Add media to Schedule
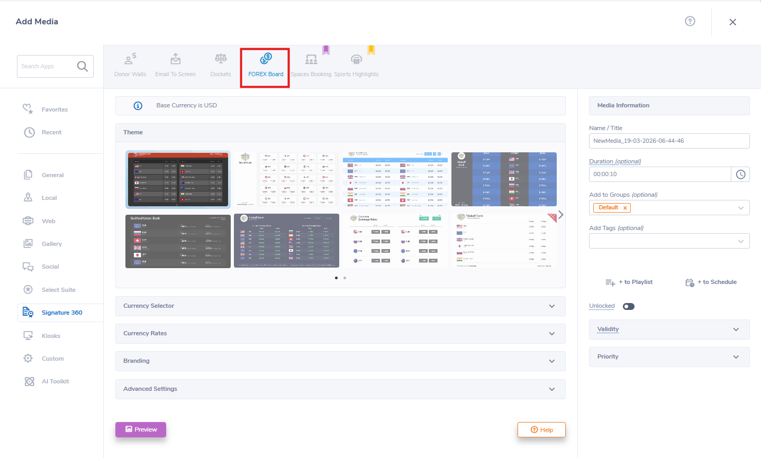 coord(711,282)
